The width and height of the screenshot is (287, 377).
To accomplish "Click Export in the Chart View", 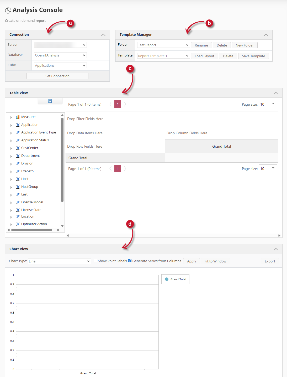I will (x=270, y=261).
